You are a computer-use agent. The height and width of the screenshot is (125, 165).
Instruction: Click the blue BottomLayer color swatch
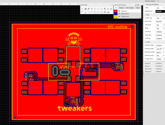click(x=116, y=14)
